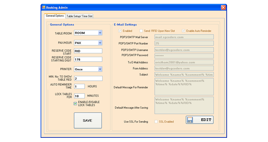Click the POP3/SMTP Password field

(x=184, y=56)
